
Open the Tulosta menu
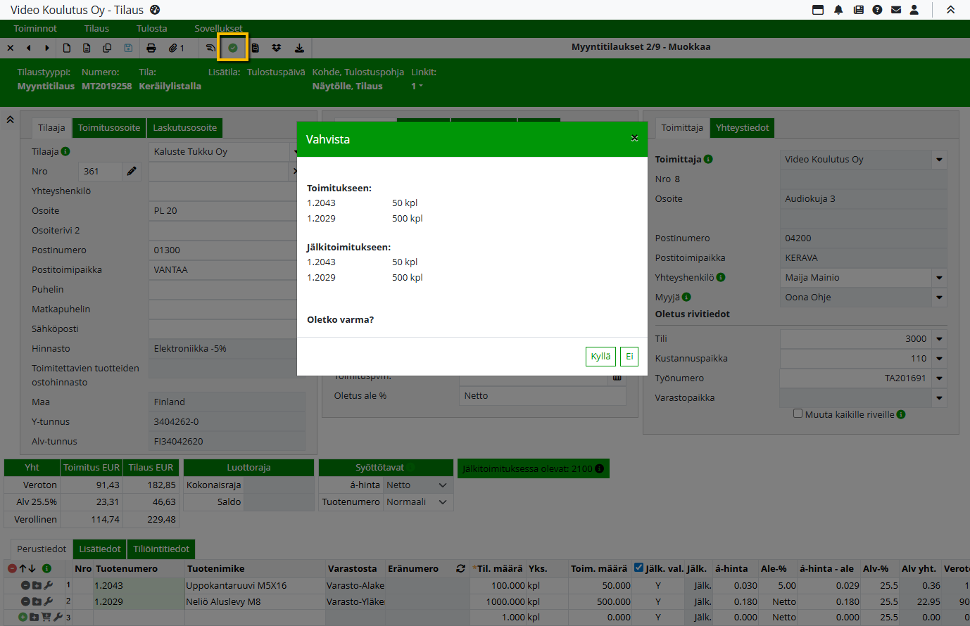coord(151,28)
